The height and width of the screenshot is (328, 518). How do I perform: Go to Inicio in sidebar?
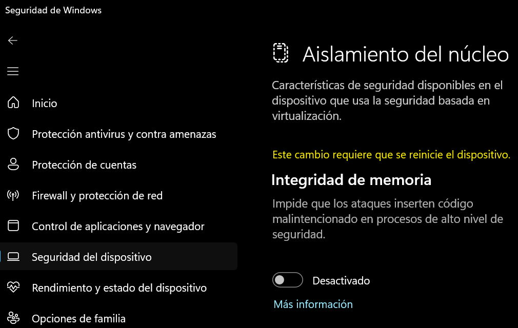pyautogui.click(x=45, y=104)
